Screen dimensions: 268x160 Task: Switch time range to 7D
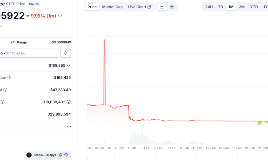tap(220, 7)
